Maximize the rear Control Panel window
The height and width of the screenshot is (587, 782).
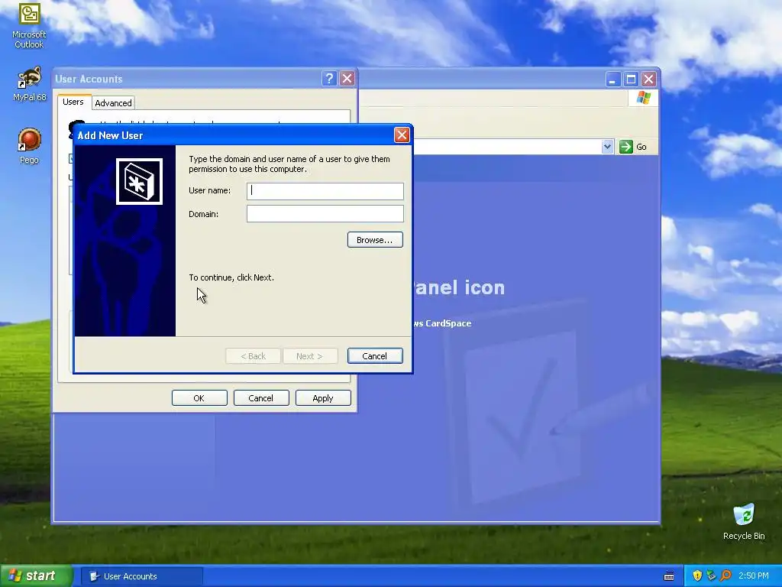631,79
